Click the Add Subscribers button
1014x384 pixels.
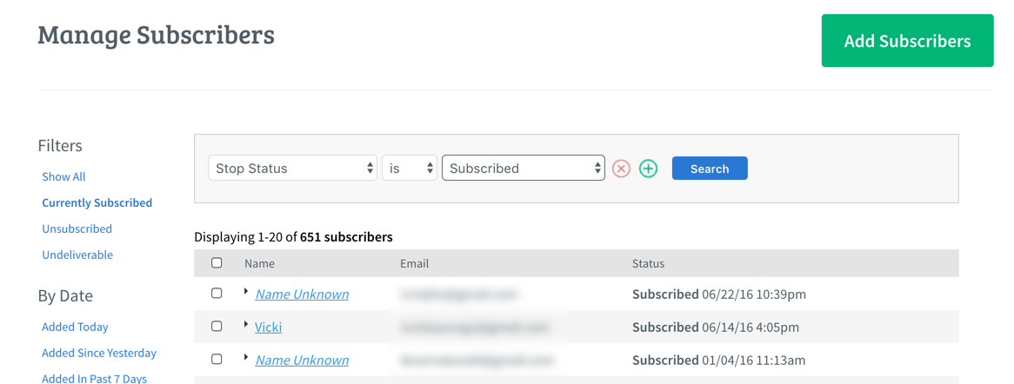[x=907, y=41]
